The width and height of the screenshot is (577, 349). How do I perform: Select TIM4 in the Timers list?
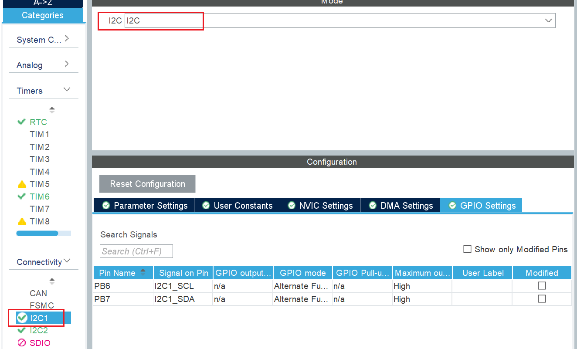pos(40,172)
